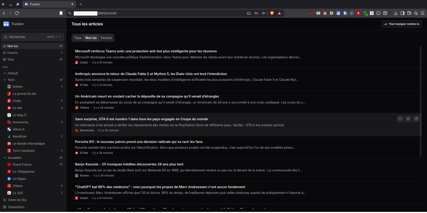Click the 01 Net feed icon in sidebar
The image size is (427, 213).
pos(9,108)
